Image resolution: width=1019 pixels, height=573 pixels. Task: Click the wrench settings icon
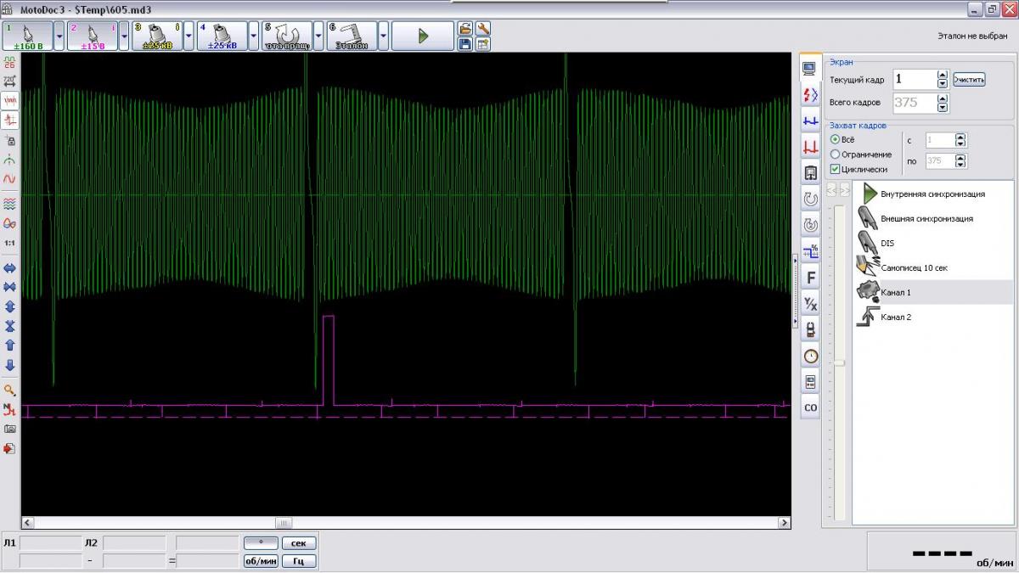point(482,29)
